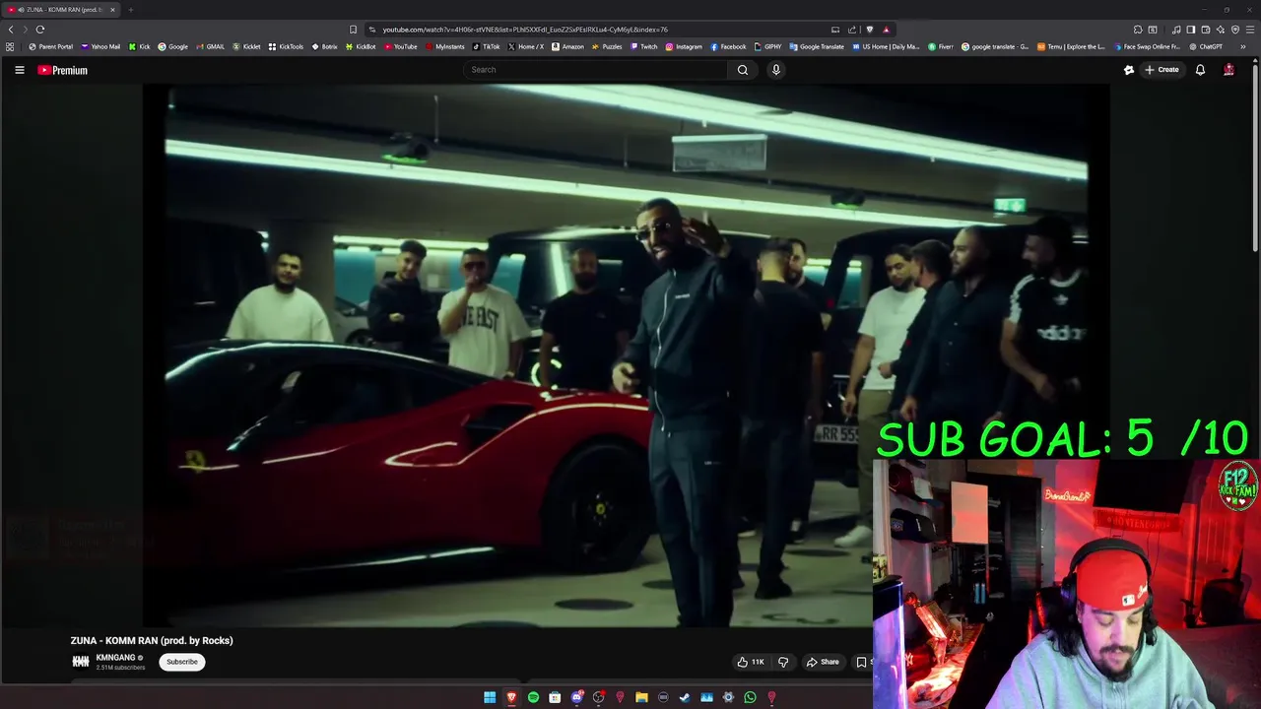Open the Brave Rewards triangle icon
This screenshot has width=1261, height=709.
[887, 30]
